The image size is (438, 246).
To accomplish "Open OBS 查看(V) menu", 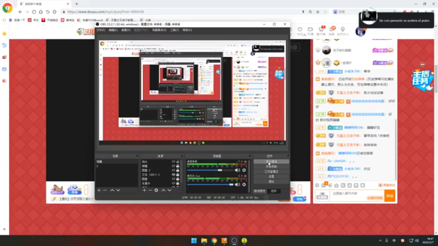I will pos(126,30).
